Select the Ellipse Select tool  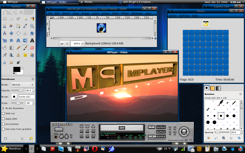pyautogui.click(x=11, y=19)
